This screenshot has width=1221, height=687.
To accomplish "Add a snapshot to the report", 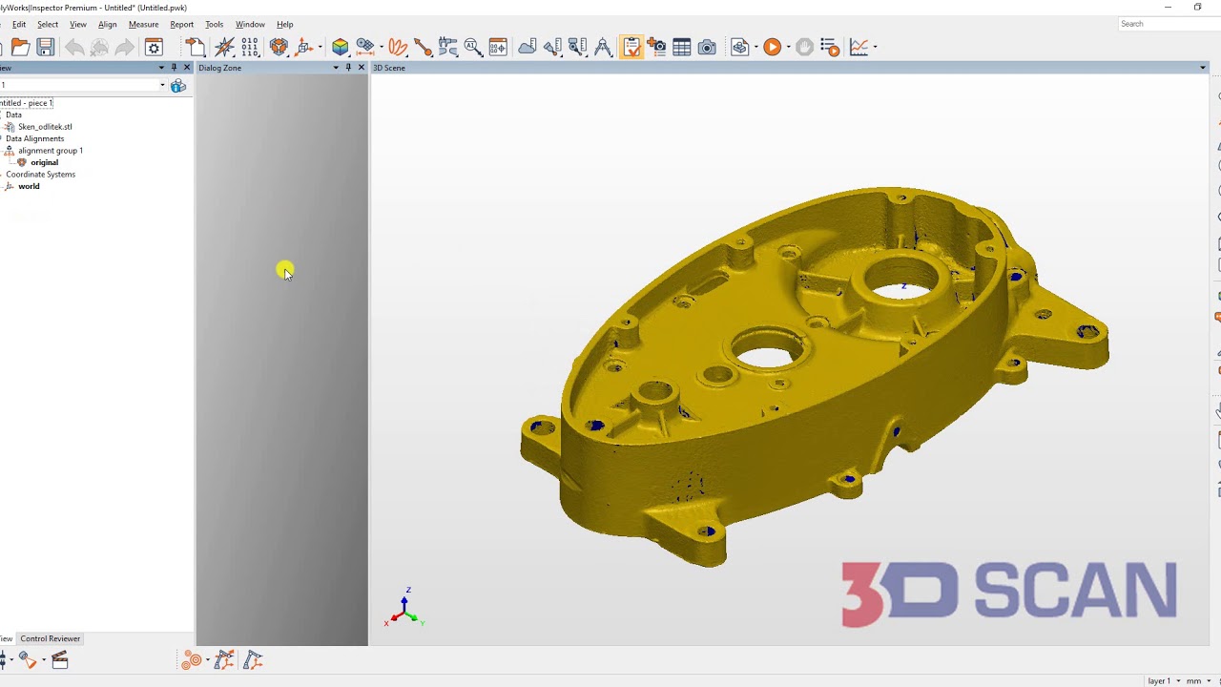I will [x=657, y=46].
